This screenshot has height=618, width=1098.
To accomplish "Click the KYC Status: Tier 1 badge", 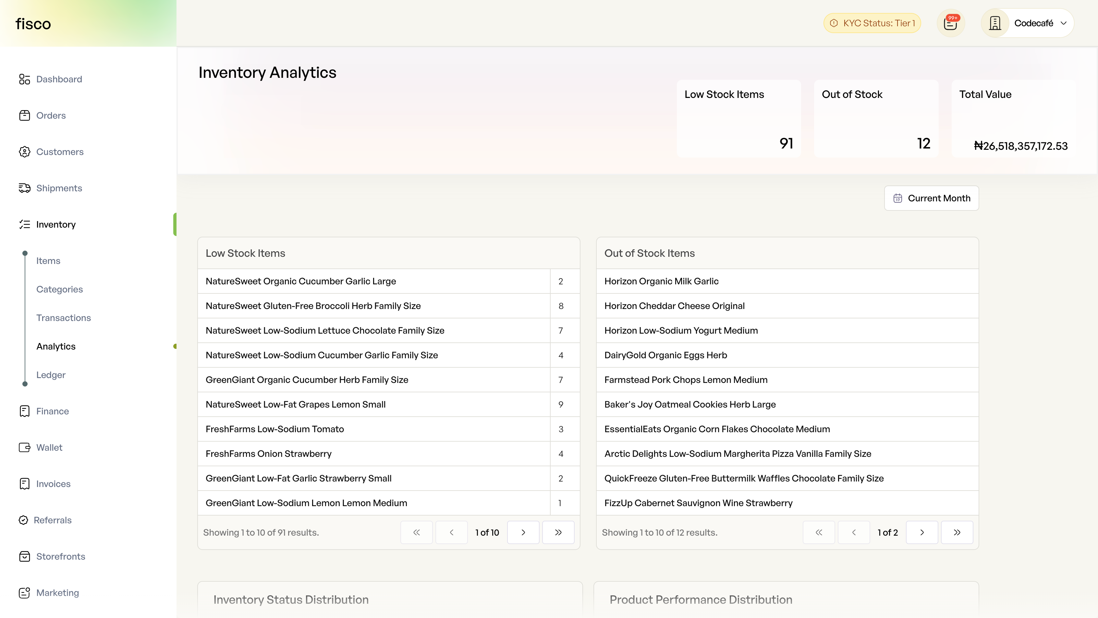I will click(x=872, y=23).
